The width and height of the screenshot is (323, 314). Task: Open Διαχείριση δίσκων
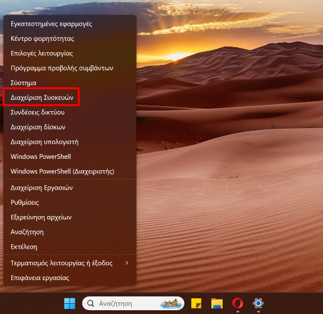click(x=38, y=127)
